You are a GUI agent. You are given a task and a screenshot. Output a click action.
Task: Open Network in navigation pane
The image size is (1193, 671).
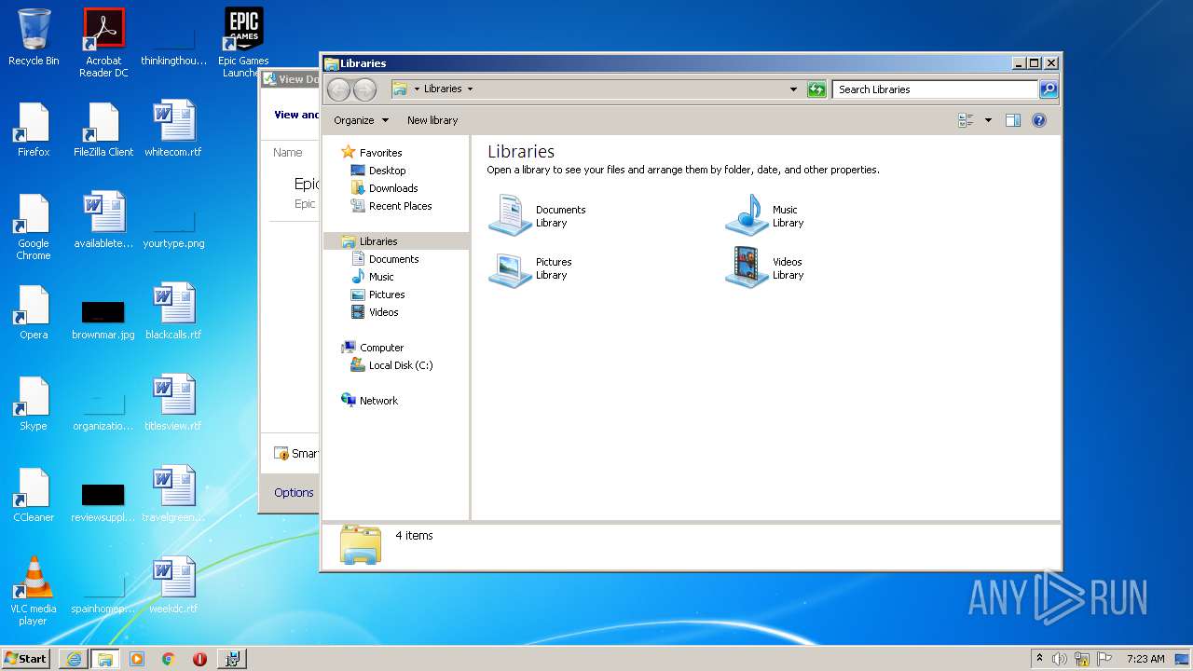378,401
